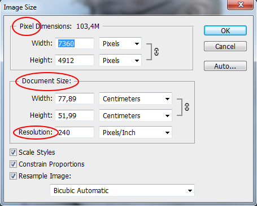The height and width of the screenshot is (206, 257).
Task: Open the Bicubic Automatic resample method dropdown
Action: pos(122,190)
